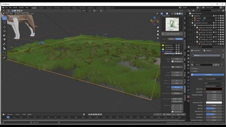Click the Blender logo menu icon
The height and width of the screenshot is (127, 226).
tap(3, 8)
